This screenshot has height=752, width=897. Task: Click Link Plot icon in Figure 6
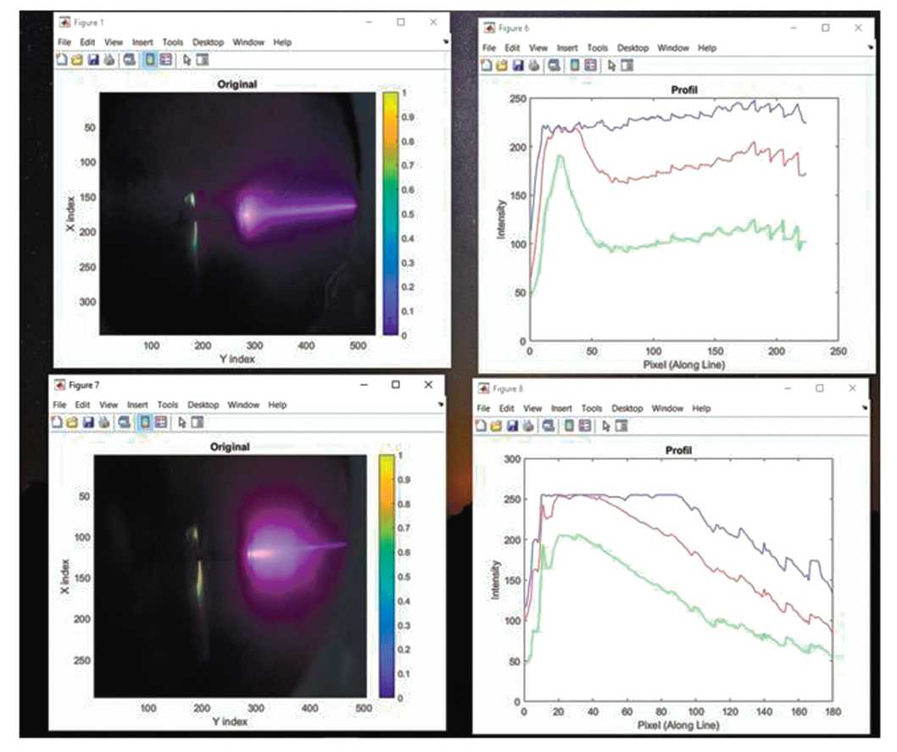[554, 65]
